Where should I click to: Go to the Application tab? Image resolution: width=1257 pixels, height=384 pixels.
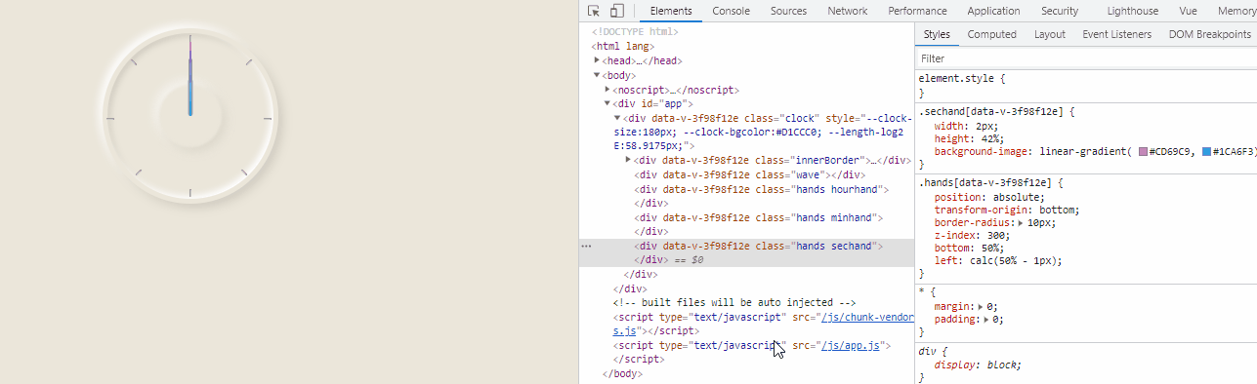click(993, 11)
